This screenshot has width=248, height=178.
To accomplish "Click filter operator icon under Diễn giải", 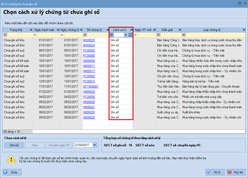I will pyautogui.click(x=158, y=35).
